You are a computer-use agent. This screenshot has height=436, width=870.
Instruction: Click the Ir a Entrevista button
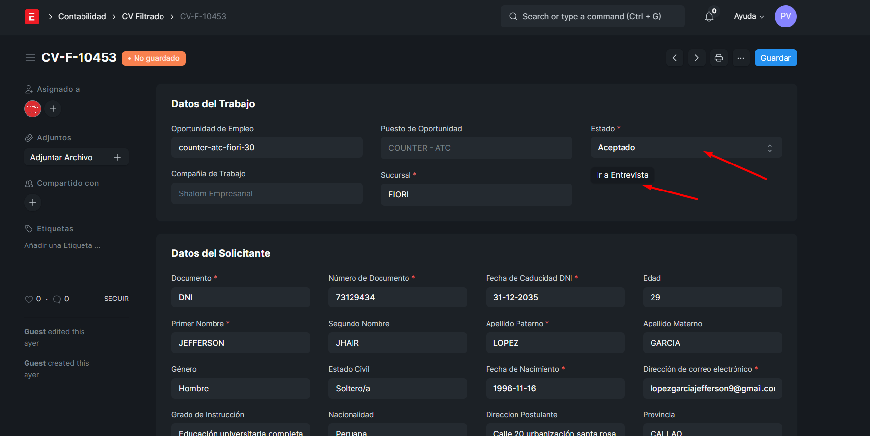click(x=622, y=175)
